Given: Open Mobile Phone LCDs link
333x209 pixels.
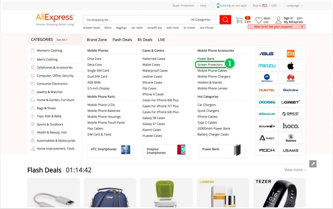Looking at the screenshot, I should (x=101, y=105).
